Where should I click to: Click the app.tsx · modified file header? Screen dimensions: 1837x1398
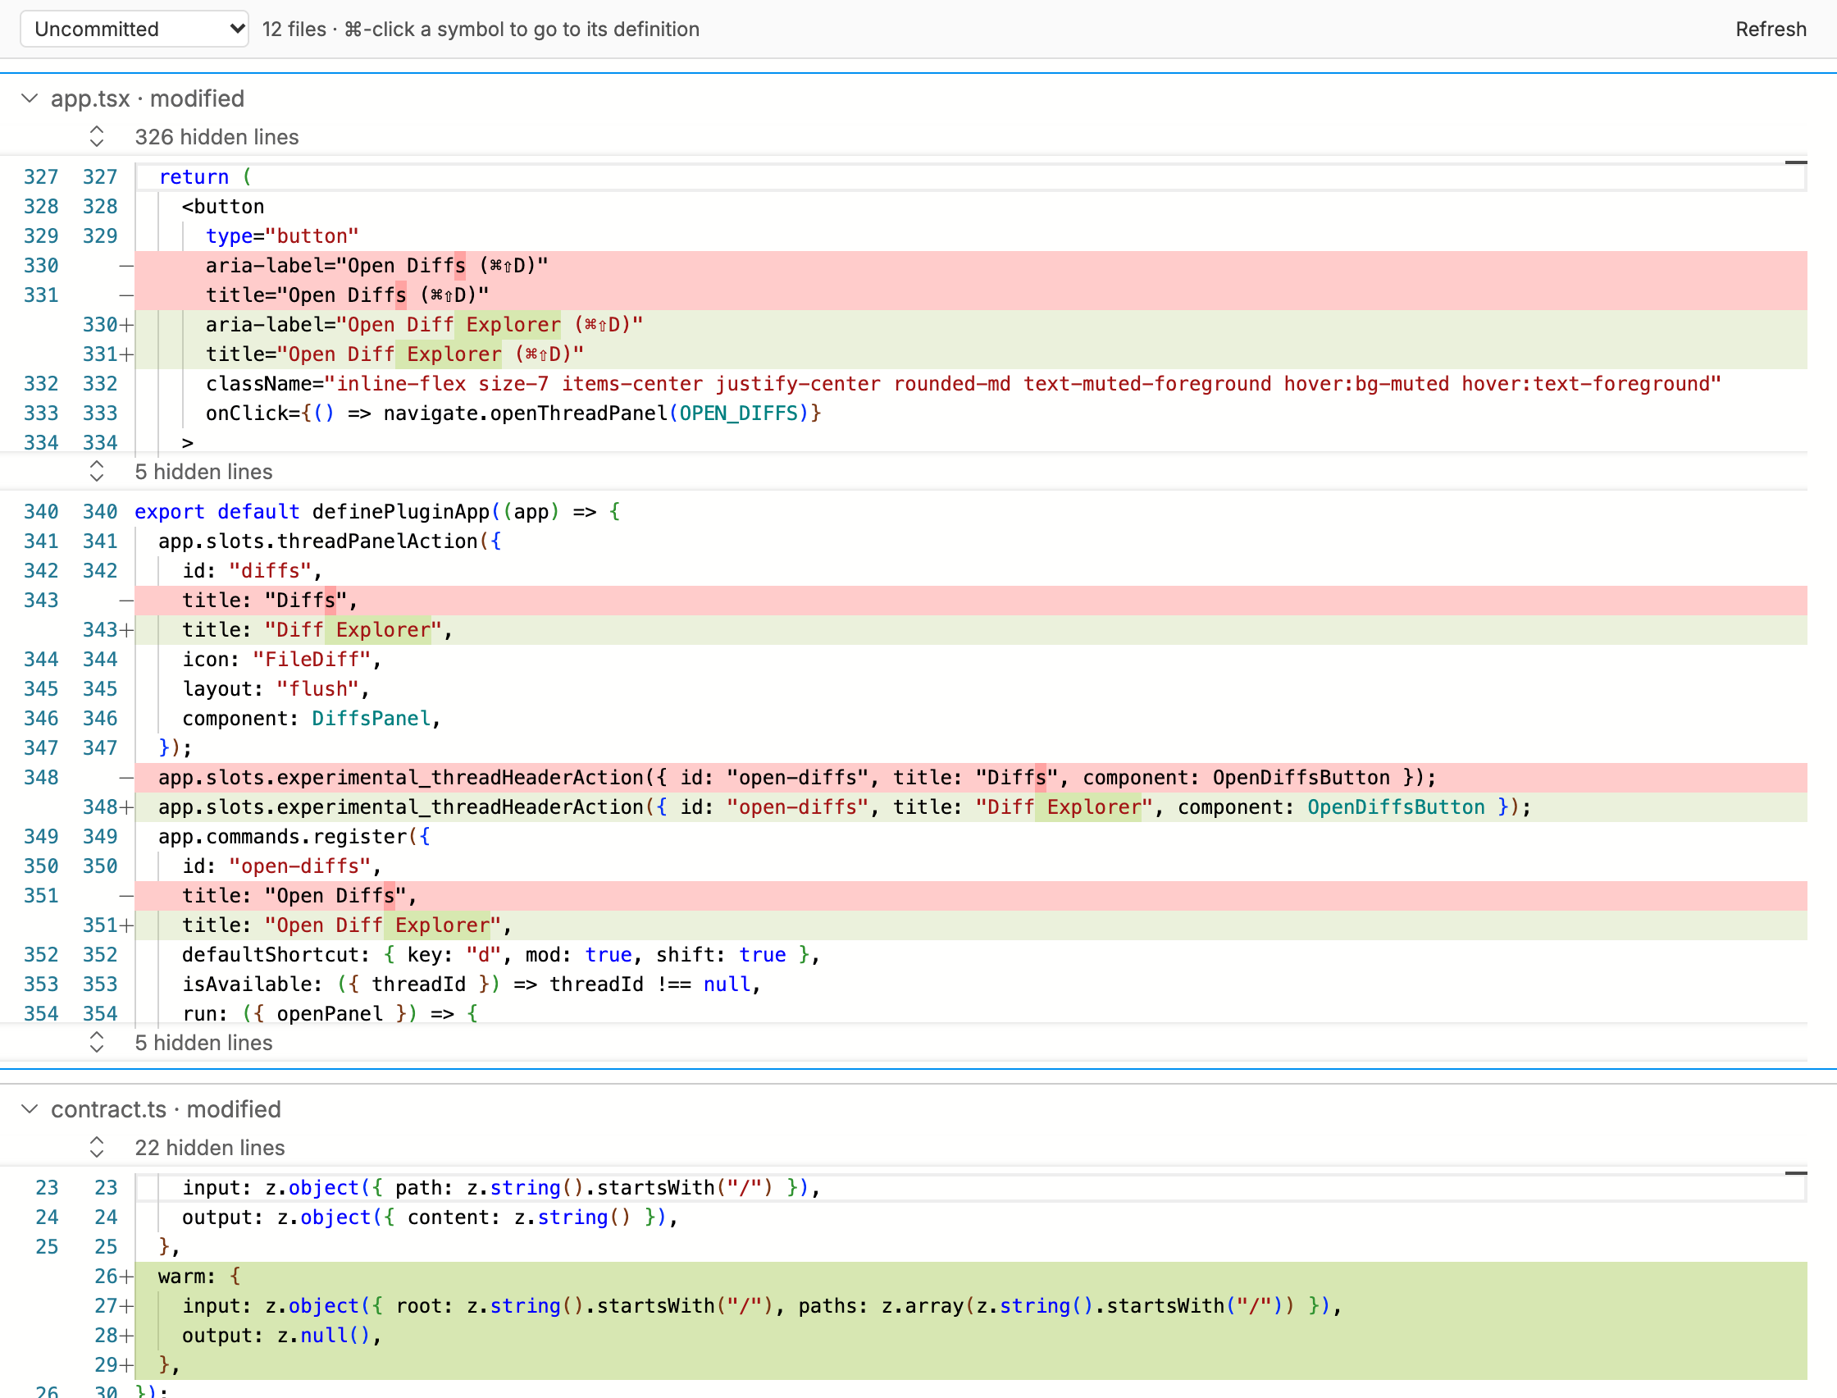(147, 98)
